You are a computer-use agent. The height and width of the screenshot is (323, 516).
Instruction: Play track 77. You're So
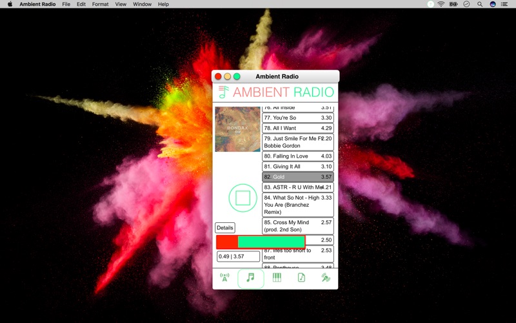click(x=298, y=118)
